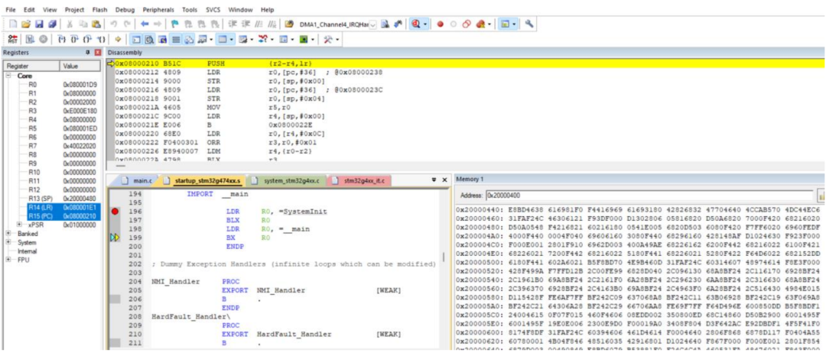Open Configuration with the wrench icon
Viewport: 826px width, 356px height.
coord(529,24)
